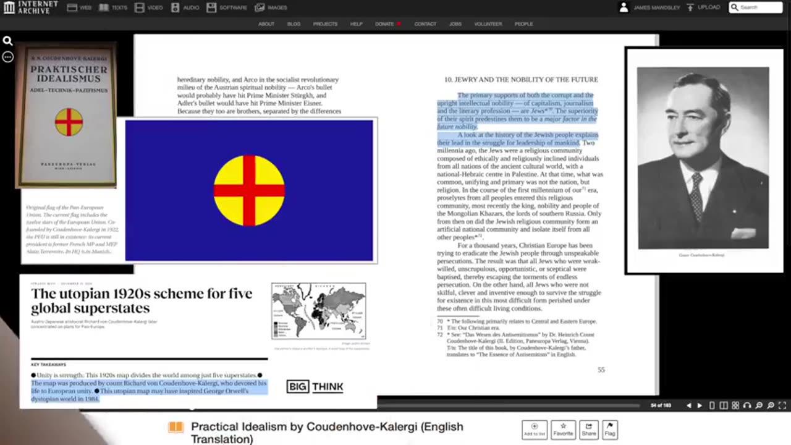Switch to two-page view
The width and height of the screenshot is (791, 445).
[x=724, y=405]
